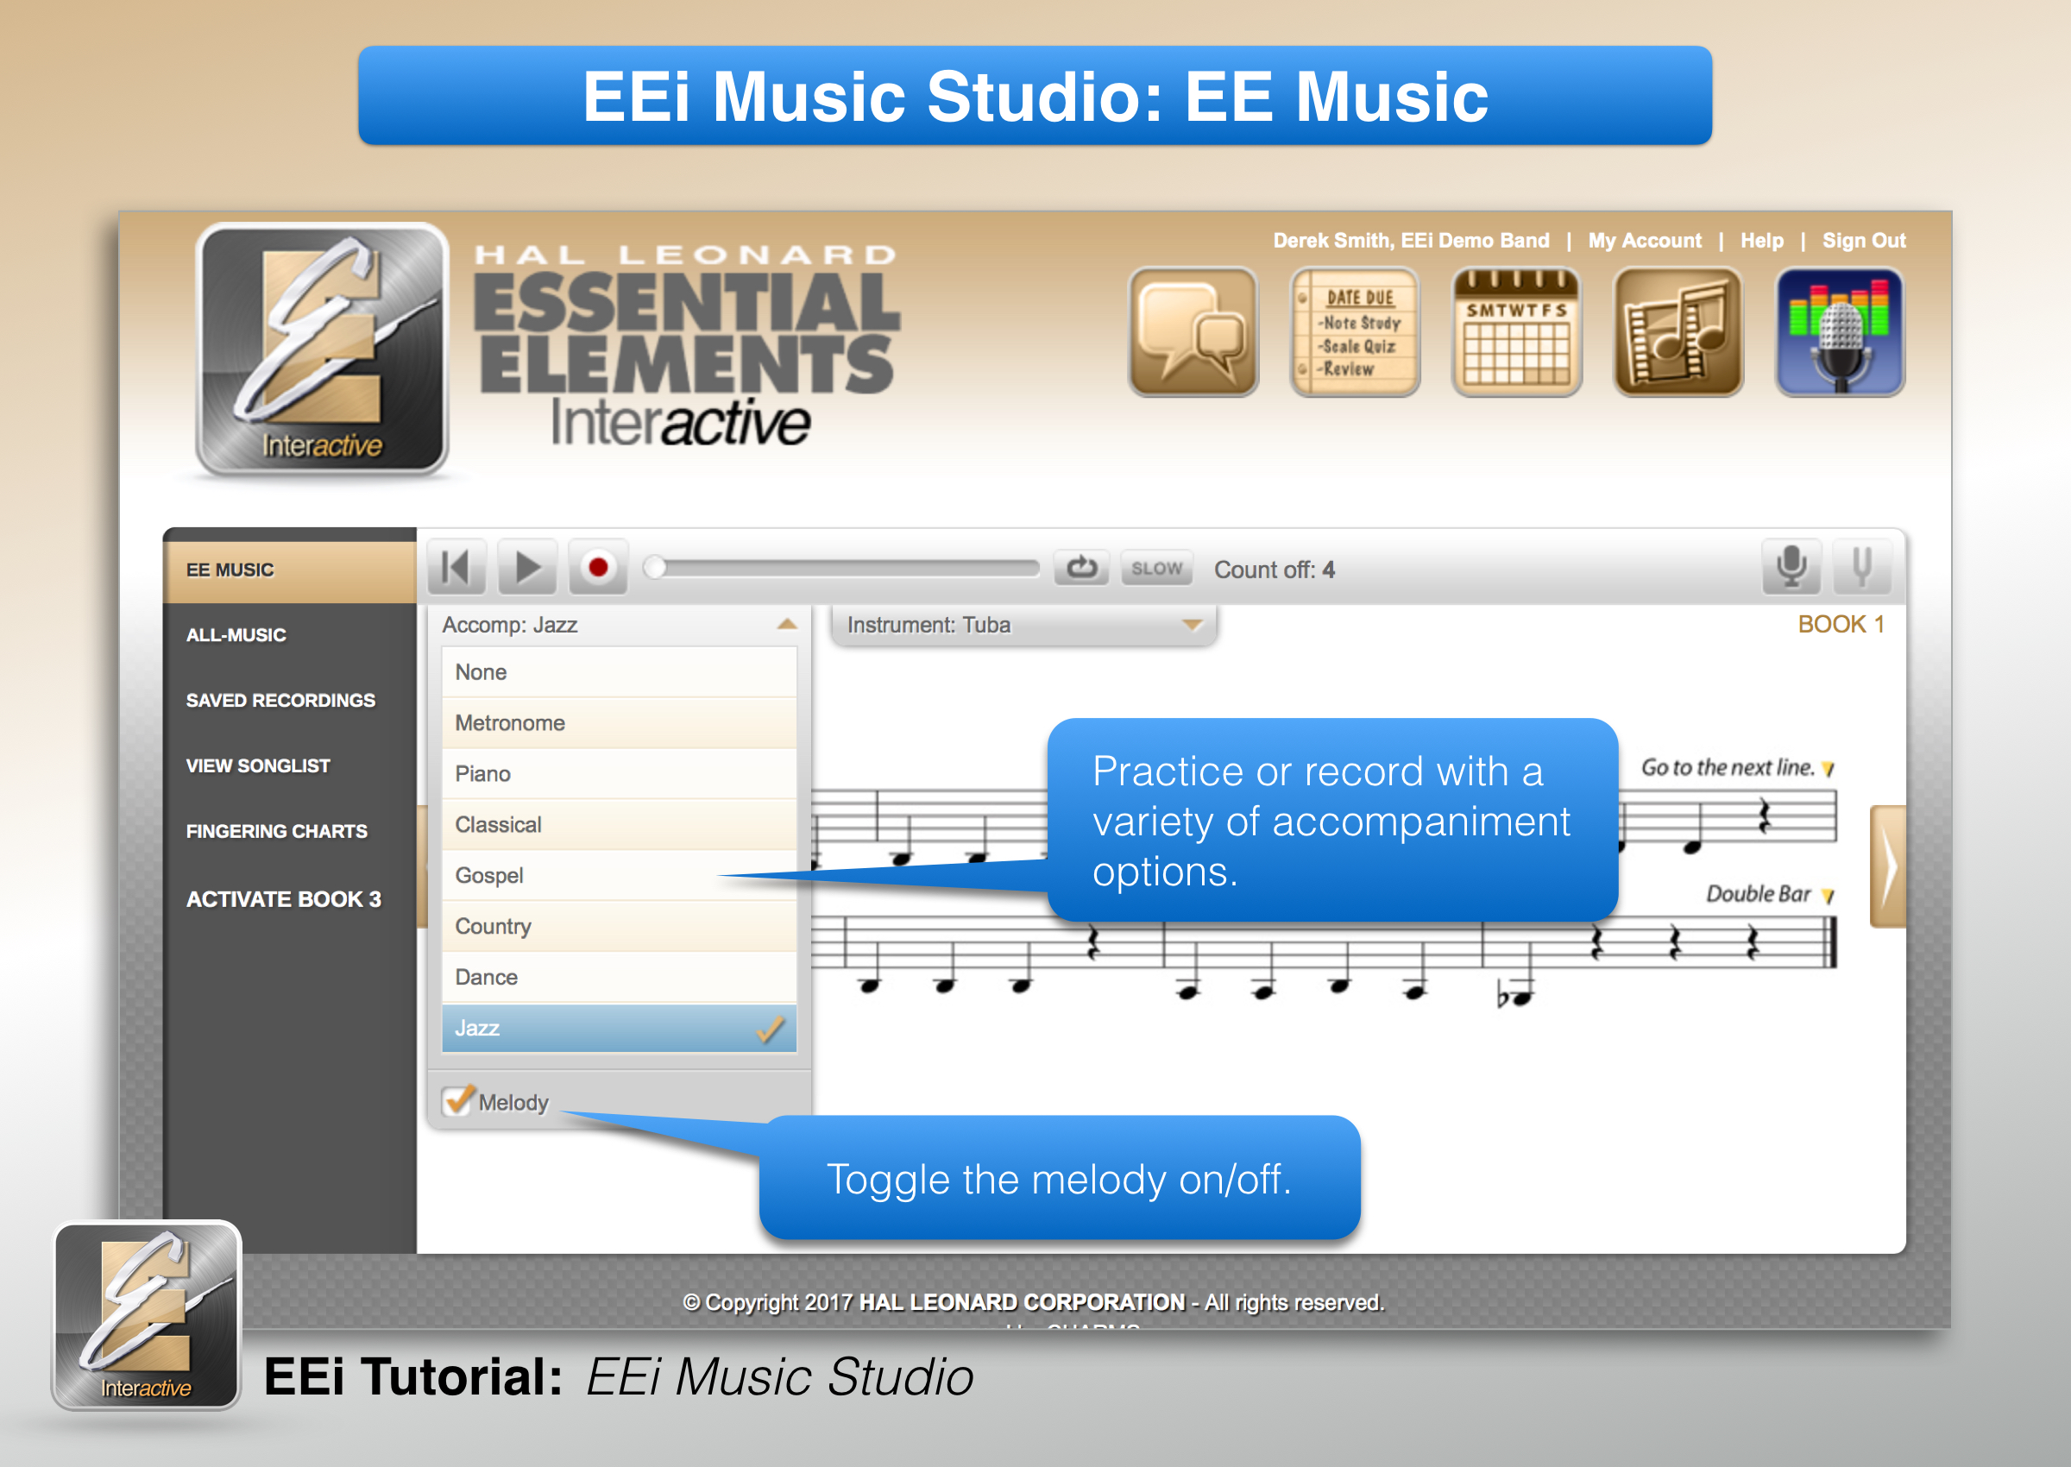Select Classical accompaniment
The image size is (2071, 1467).
(620, 825)
